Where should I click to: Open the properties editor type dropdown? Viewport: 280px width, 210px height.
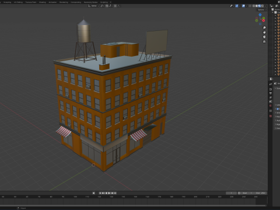pyautogui.click(x=272, y=79)
